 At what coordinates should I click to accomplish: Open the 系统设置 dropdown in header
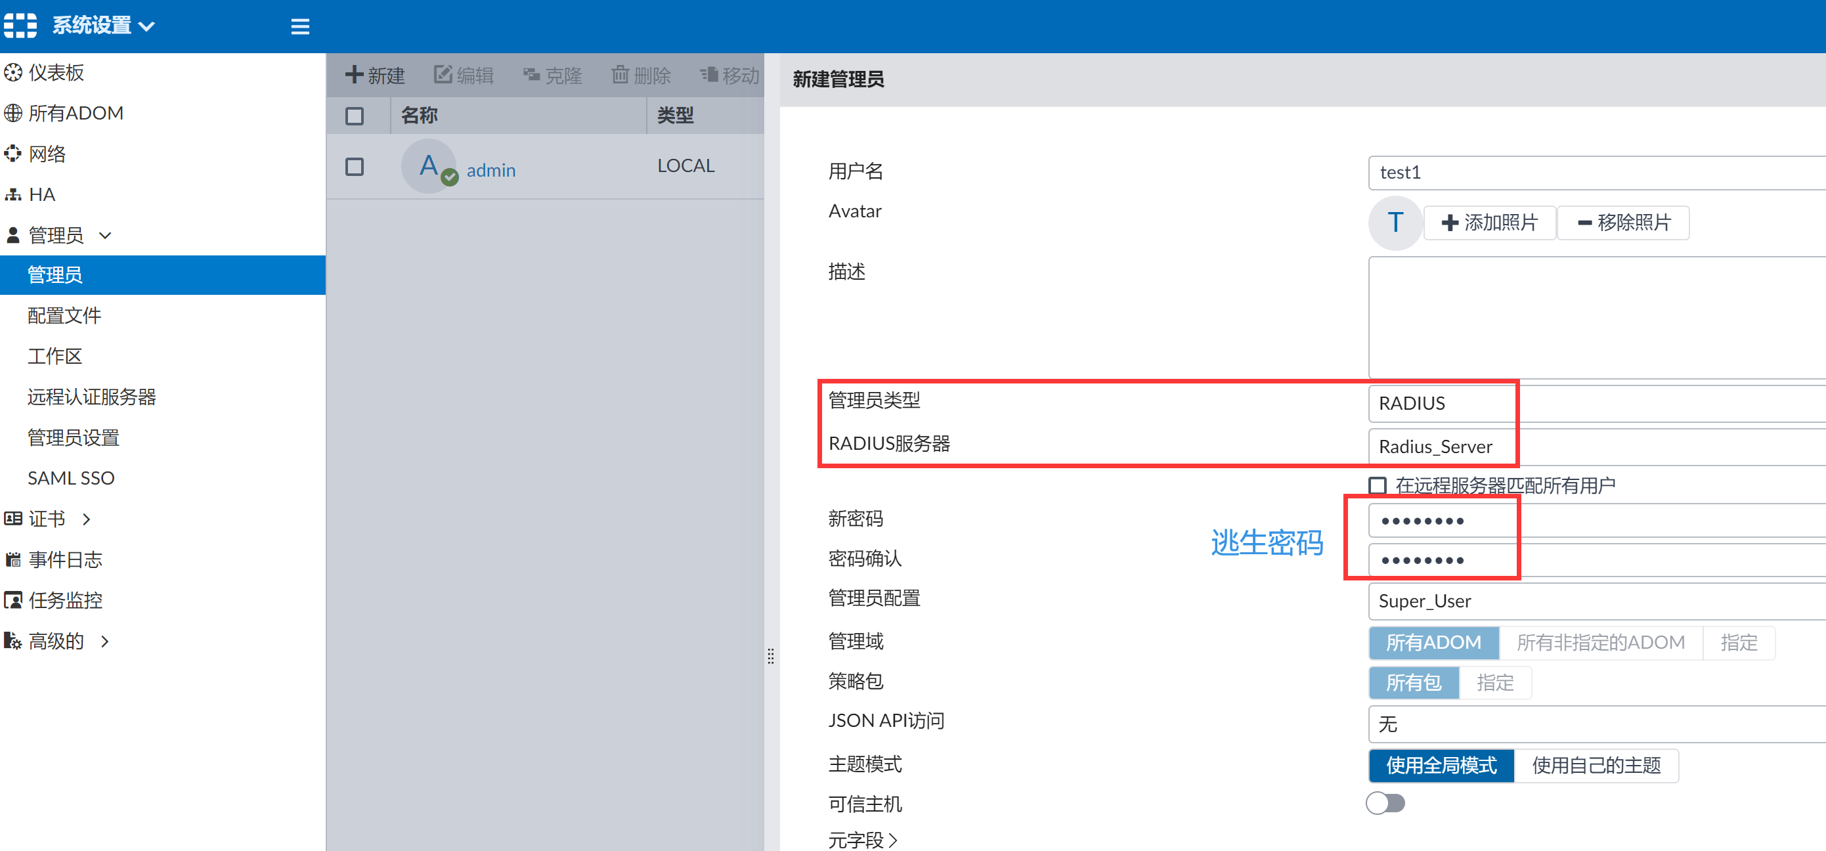[104, 26]
